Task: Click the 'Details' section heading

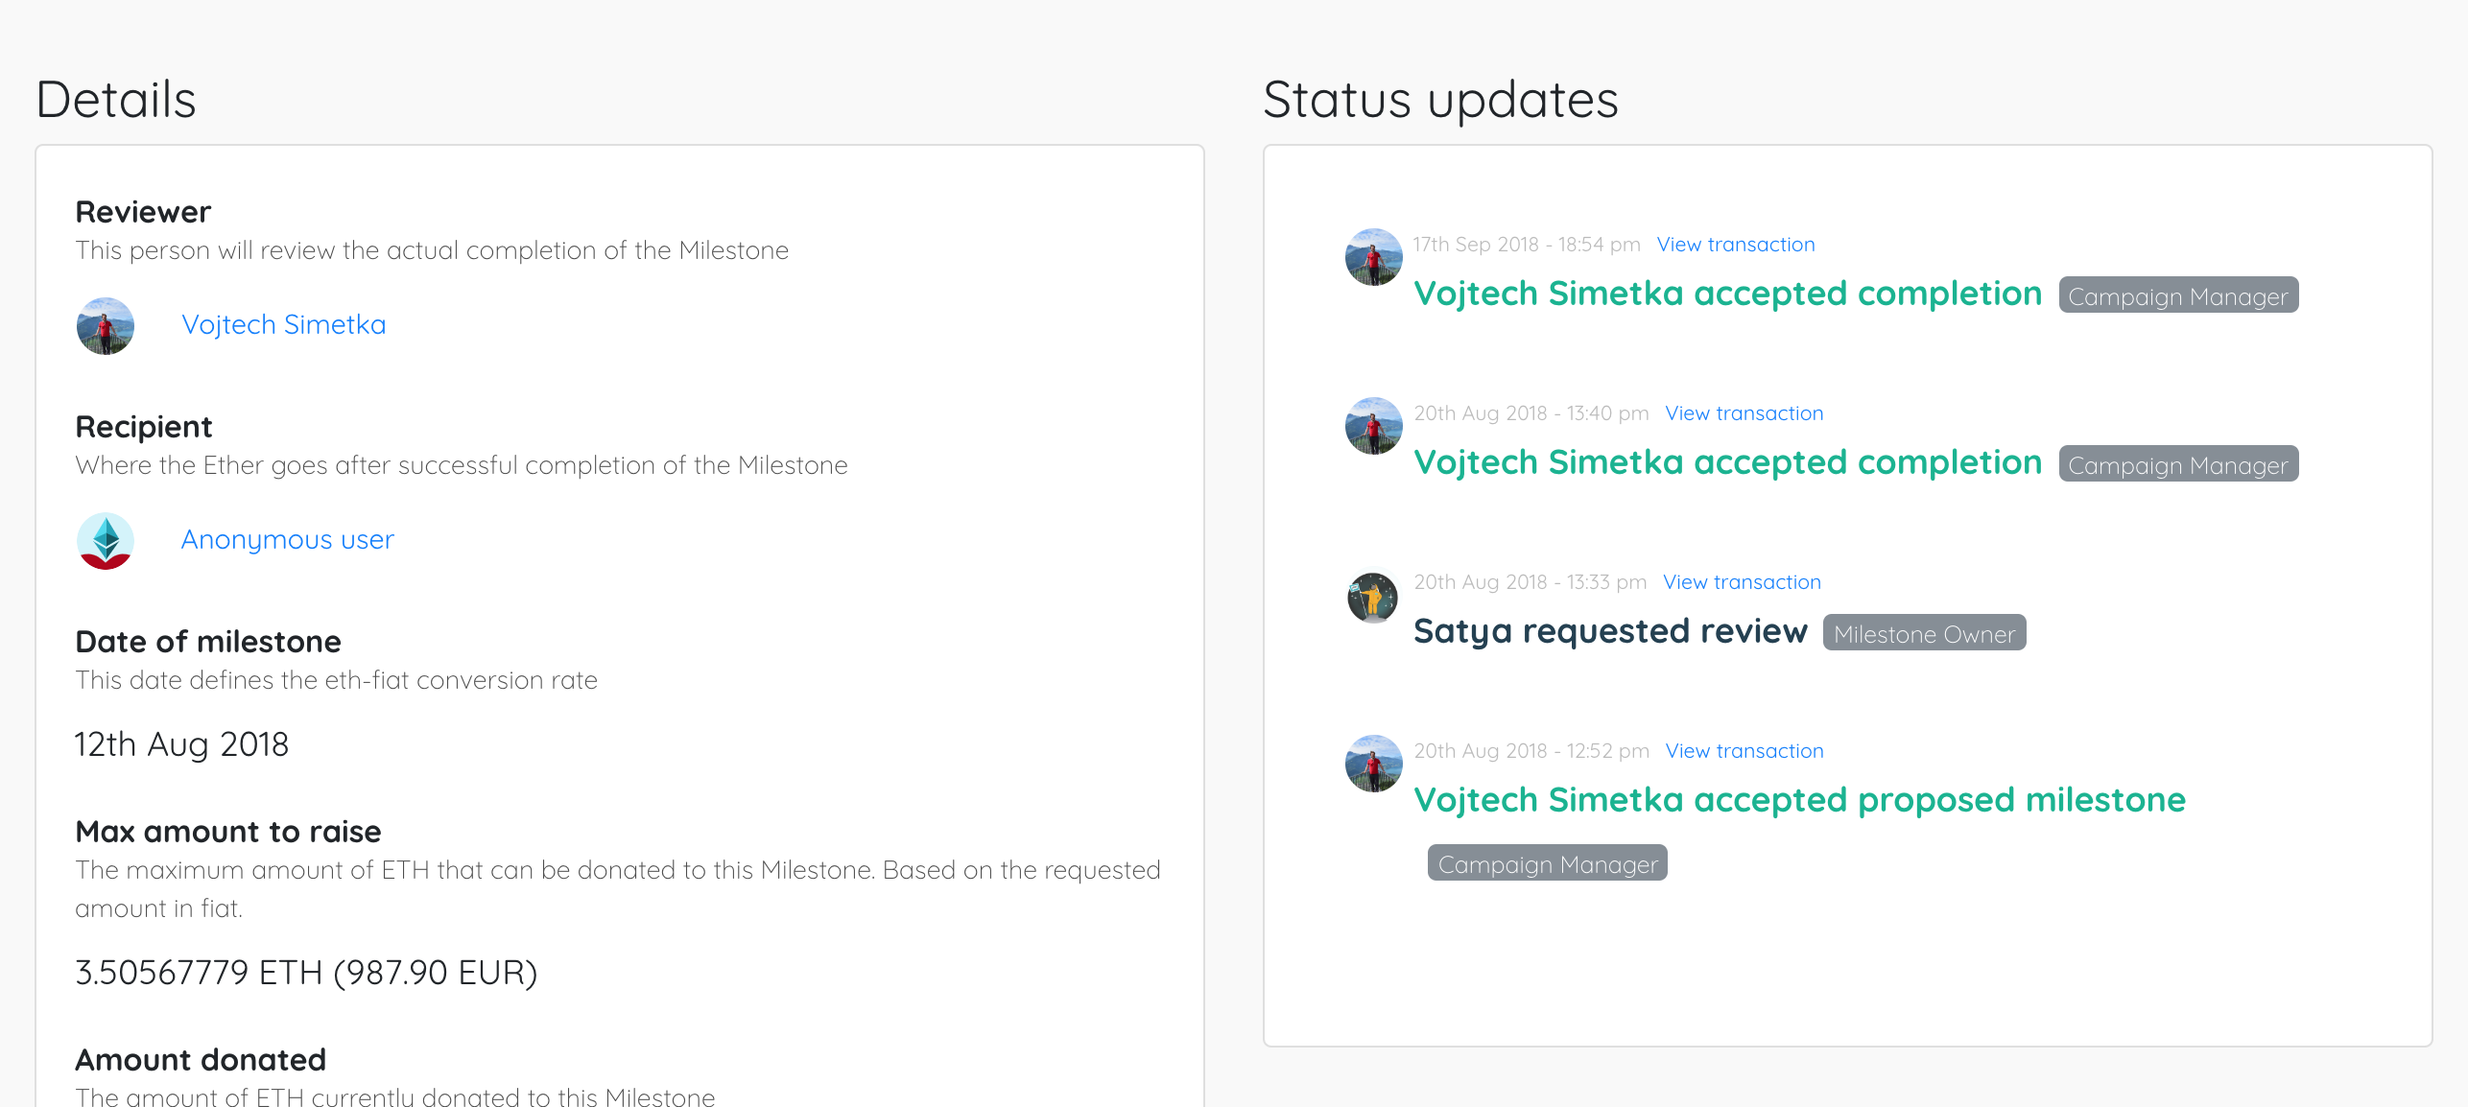Action: coord(116,100)
